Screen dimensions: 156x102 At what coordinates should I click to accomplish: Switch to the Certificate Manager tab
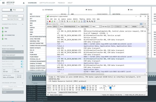(47, 3)
